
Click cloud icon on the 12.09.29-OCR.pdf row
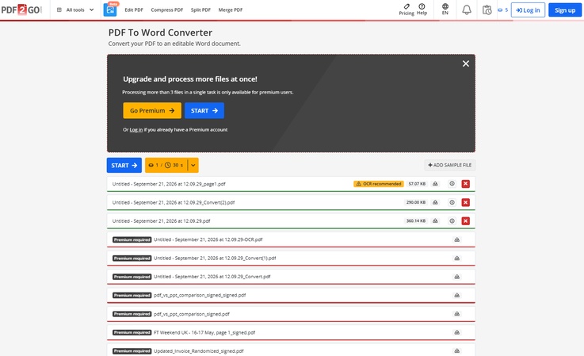(x=457, y=239)
